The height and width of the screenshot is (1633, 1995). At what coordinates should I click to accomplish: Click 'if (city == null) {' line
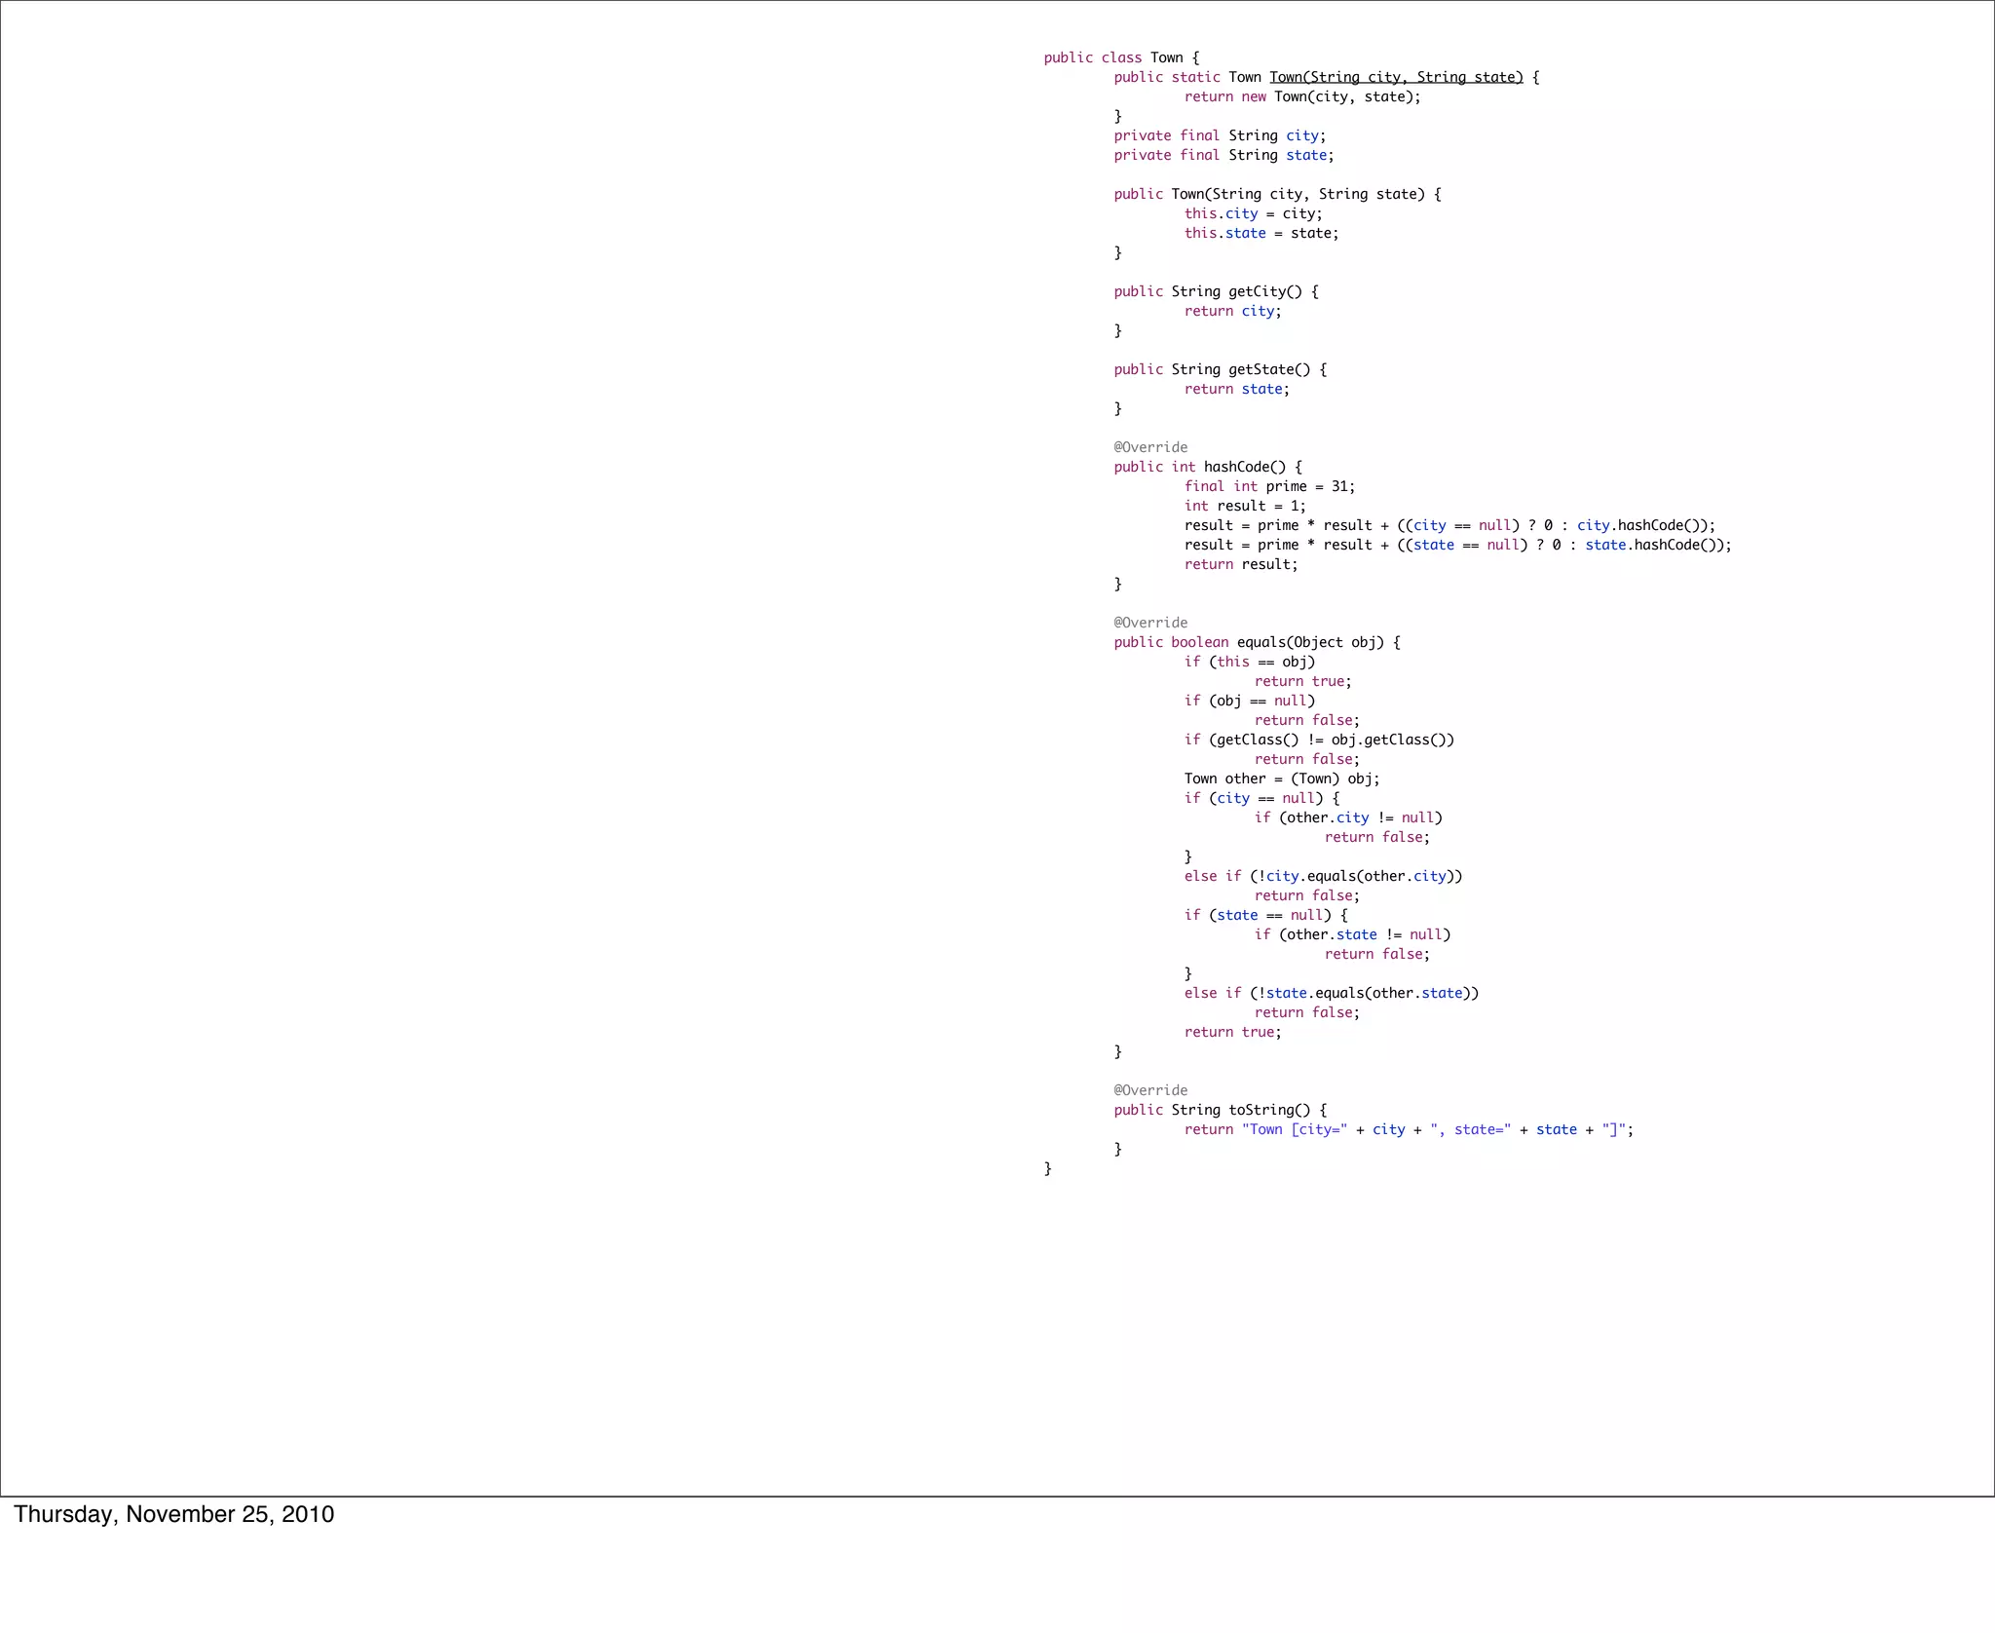(x=1262, y=799)
